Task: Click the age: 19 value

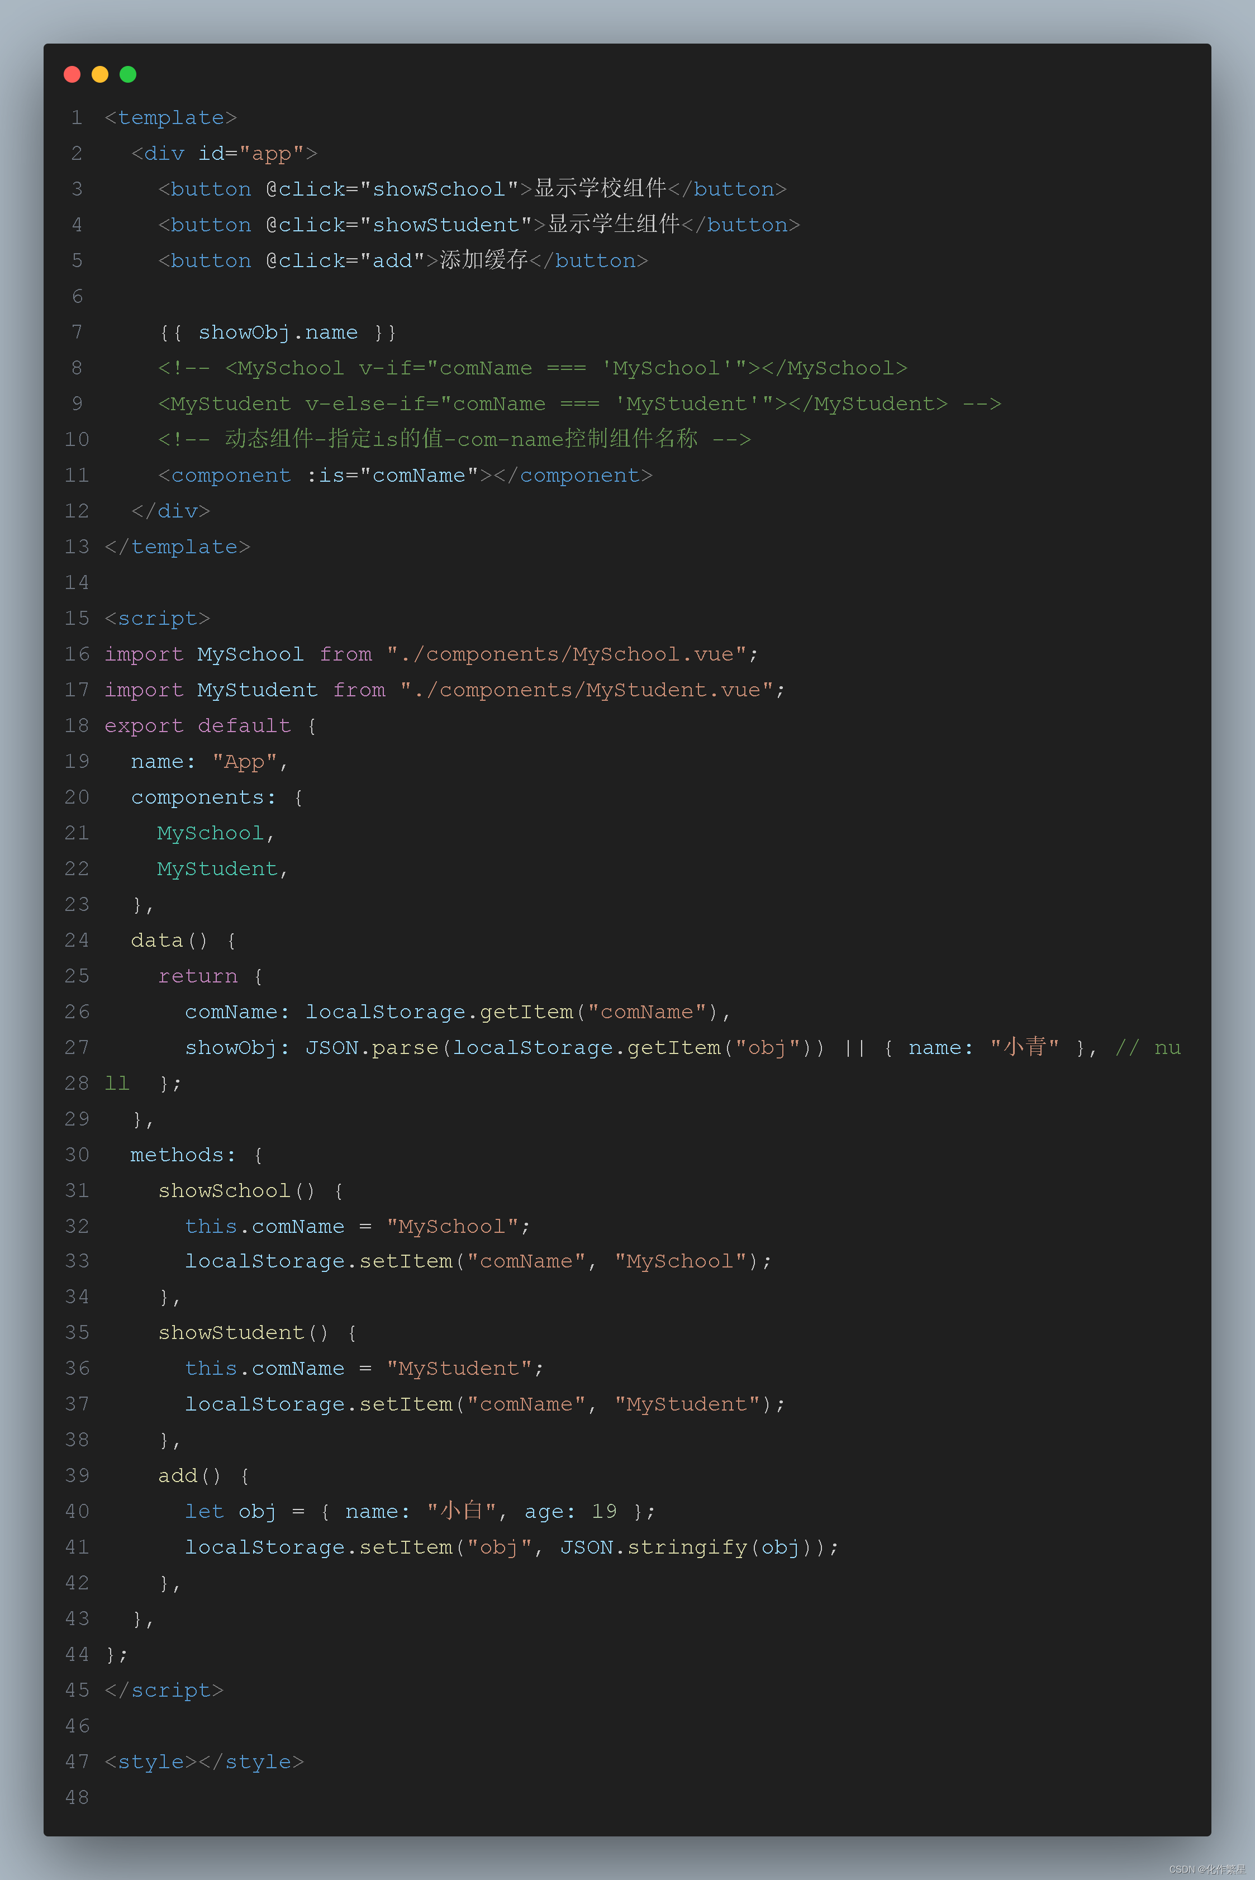Action: click(x=571, y=1512)
